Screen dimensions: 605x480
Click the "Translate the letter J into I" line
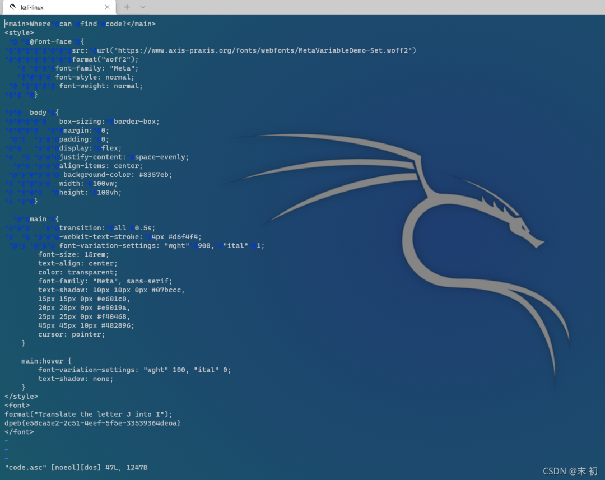click(x=89, y=414)
